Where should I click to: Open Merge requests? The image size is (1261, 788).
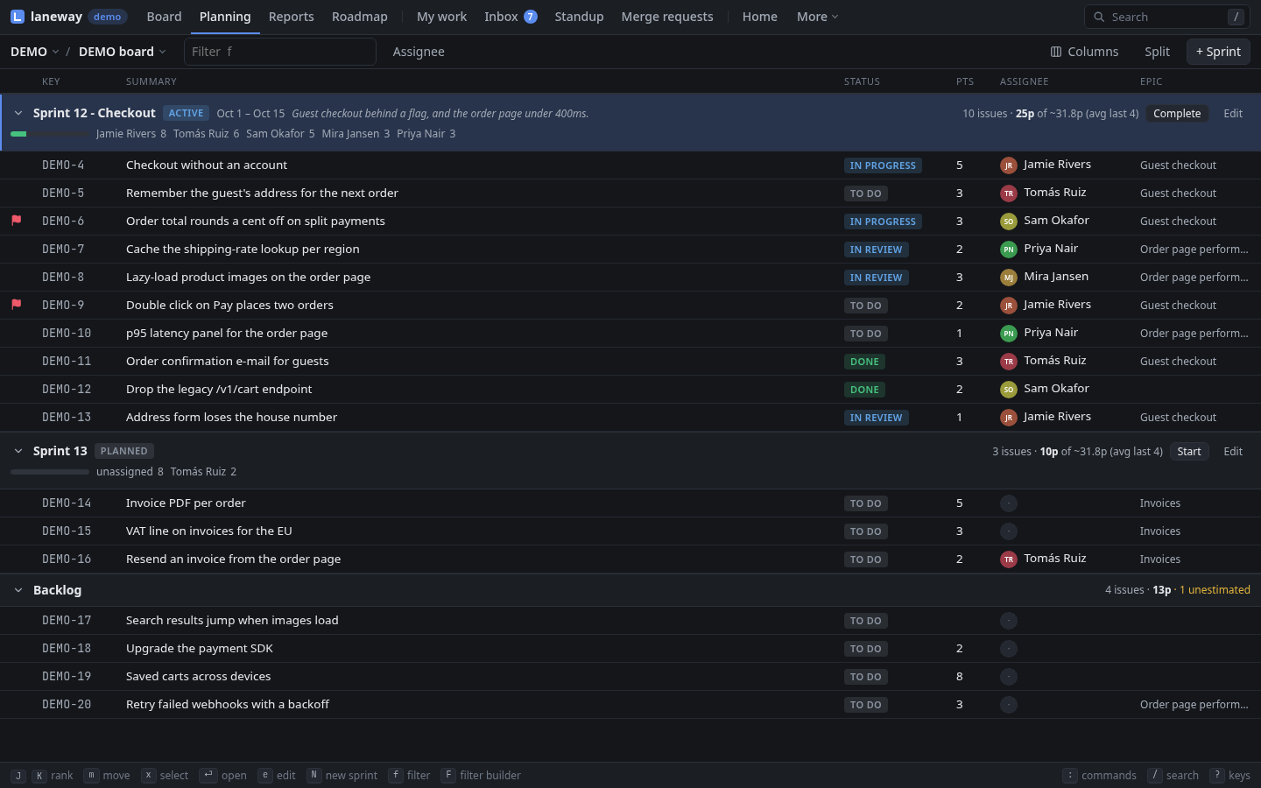point(667,17)
